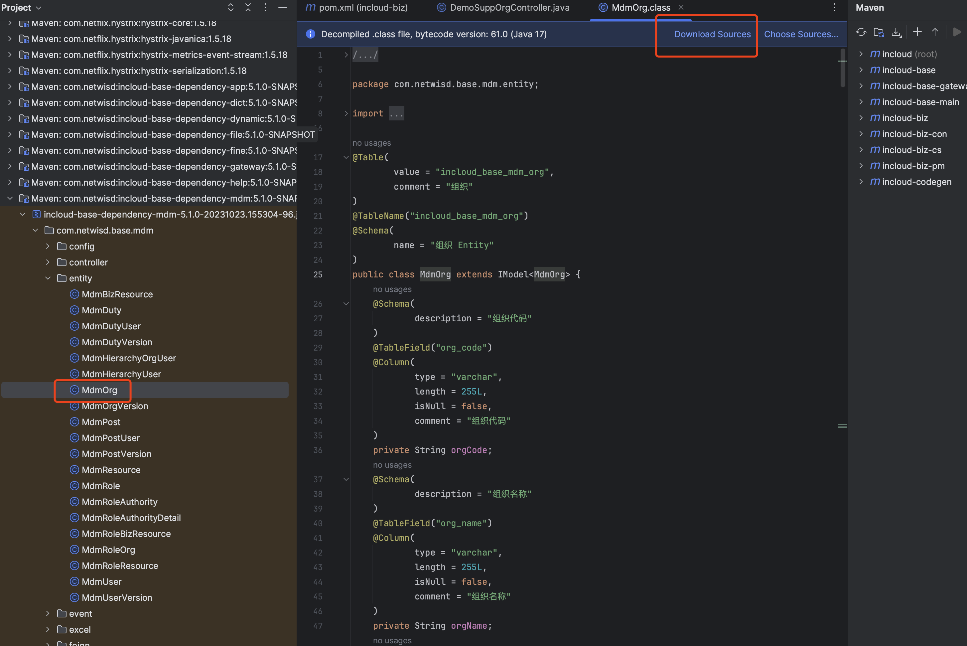Click the add Maven project plus icon
This screenshot has width=967, height=646.
[x=917, y=32]
